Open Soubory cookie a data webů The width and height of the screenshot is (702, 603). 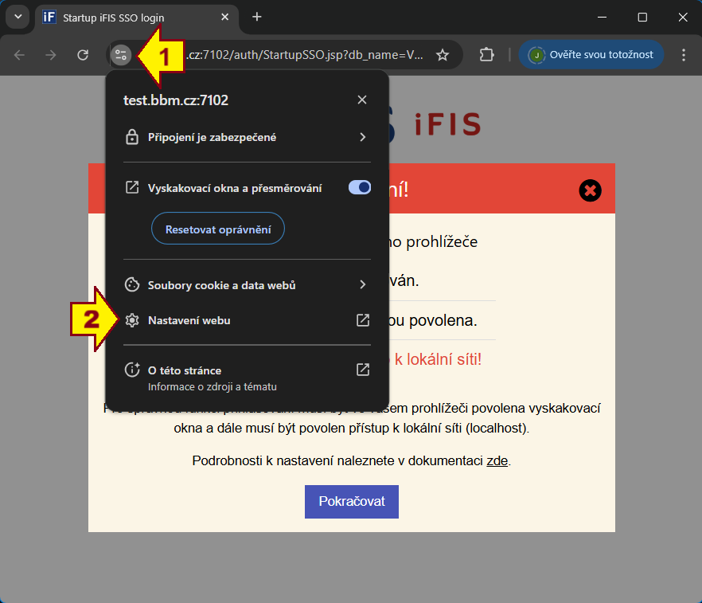[247, 285]
